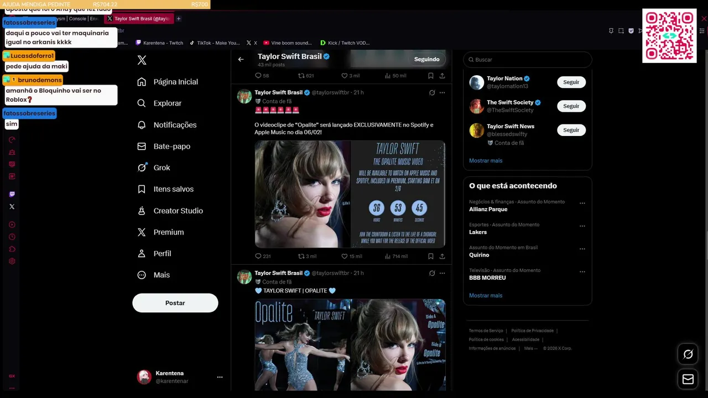This screenshot has width=708, height=398.
Task: Click Mostrar mais under trending topics
Action: coord(486,295)
